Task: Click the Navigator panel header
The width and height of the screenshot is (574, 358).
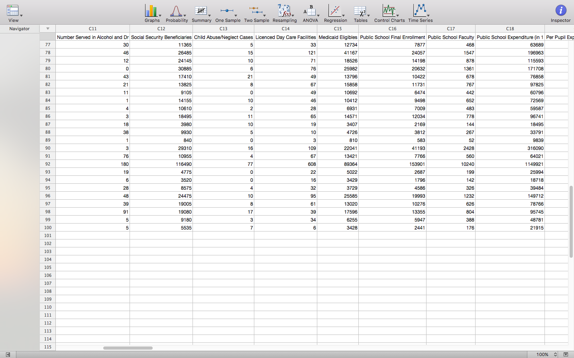Action: coord(20,29)
